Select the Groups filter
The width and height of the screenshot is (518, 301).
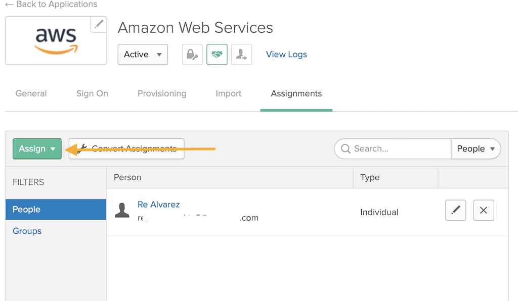click(27, 231)
